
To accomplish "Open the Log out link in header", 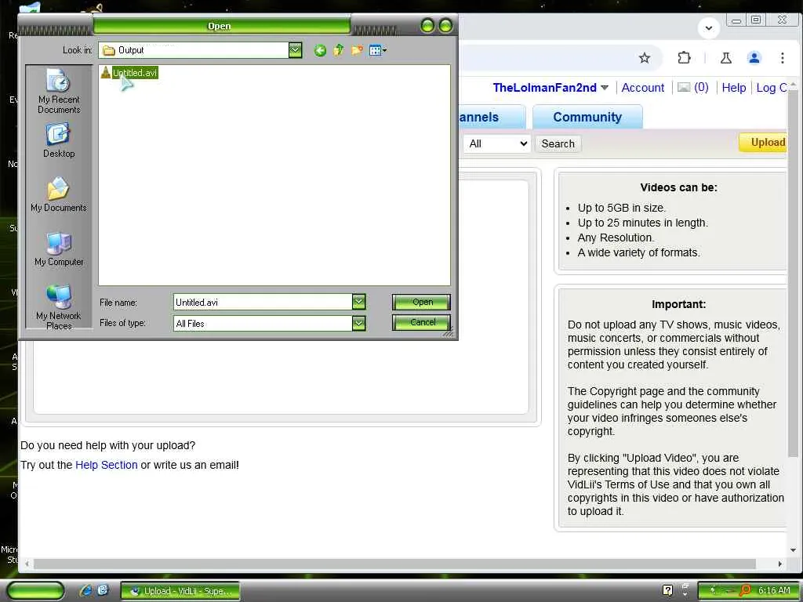I will click(x=772, y=88).
